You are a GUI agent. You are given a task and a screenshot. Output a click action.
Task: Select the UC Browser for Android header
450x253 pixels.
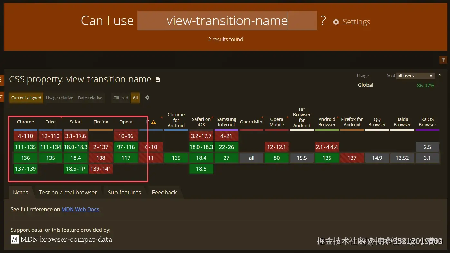302,118
